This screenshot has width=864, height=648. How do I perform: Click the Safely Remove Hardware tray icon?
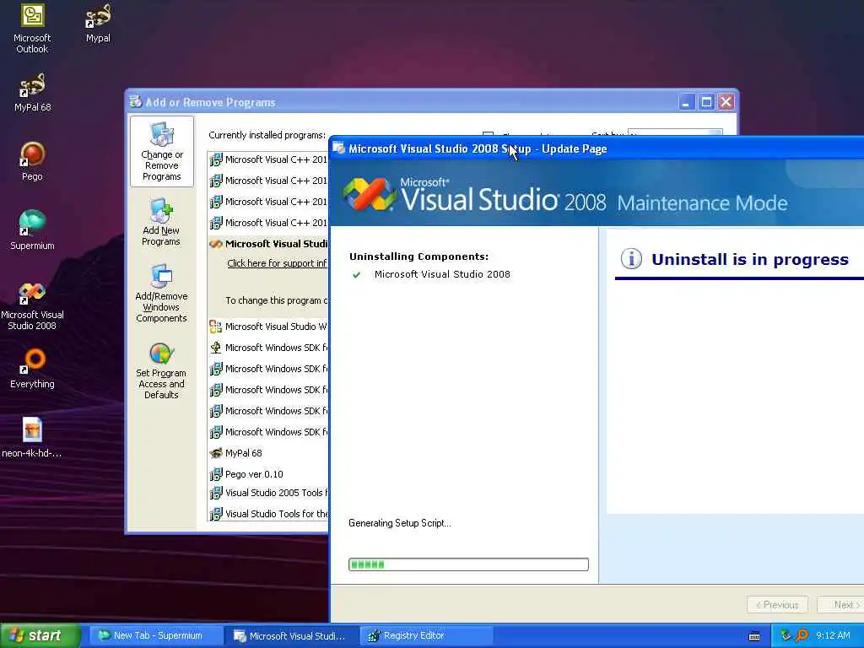click(x=786, y=636)
